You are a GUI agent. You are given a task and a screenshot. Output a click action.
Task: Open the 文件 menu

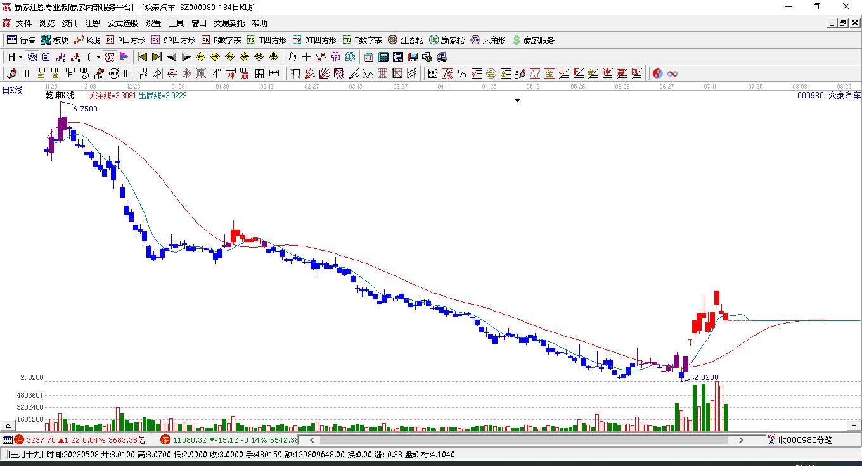pos(24,23)
